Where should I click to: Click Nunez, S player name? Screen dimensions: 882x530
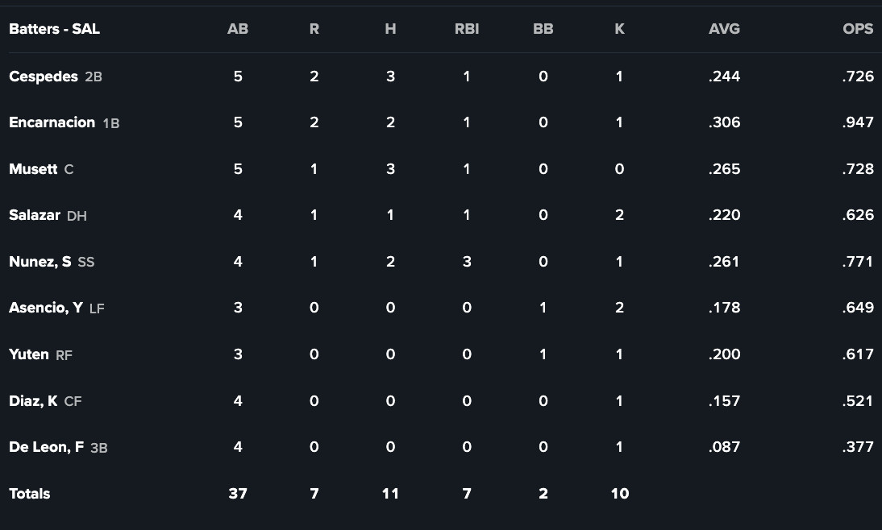click(40, 262)
